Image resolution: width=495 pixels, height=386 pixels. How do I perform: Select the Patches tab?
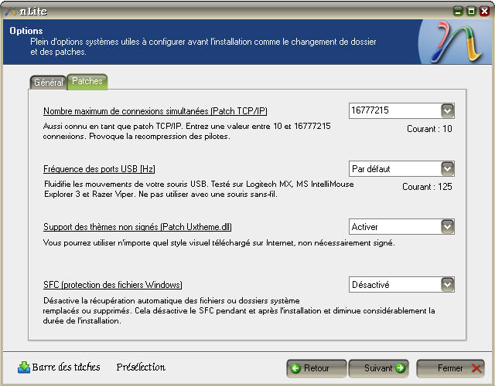click(87, 82)
